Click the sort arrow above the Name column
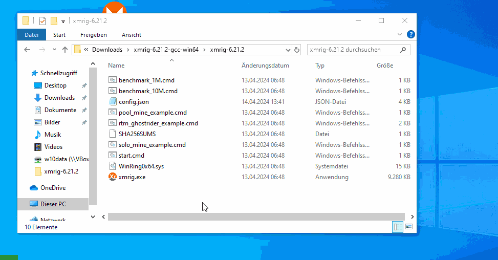The width and height of the screenshot is (498, 260). tap(172, 60)
